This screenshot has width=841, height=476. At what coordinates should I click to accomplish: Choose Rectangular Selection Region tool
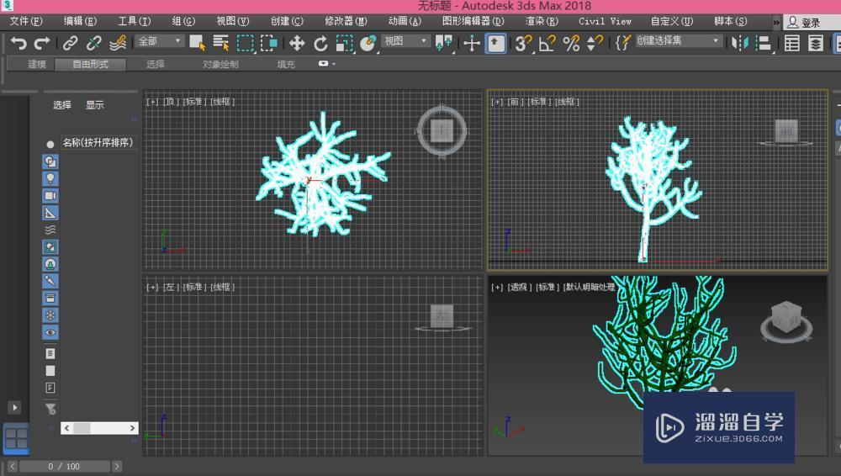point(245,42)
